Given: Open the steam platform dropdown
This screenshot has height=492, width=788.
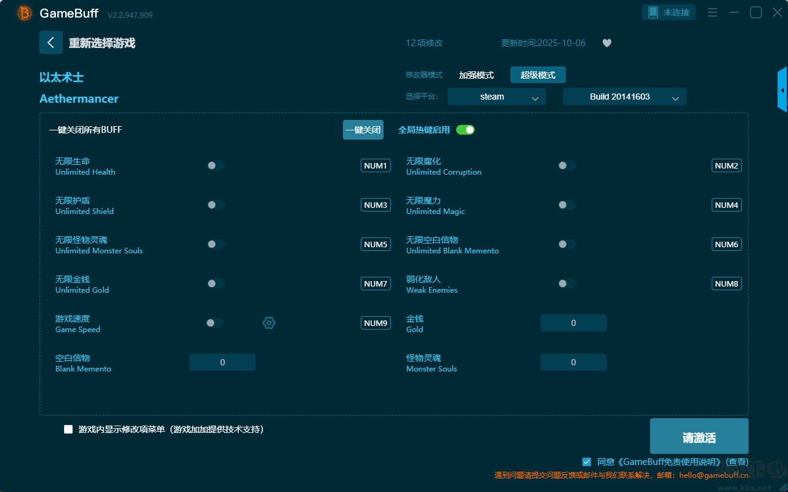Looking at the screenshot, I should 496,97.
